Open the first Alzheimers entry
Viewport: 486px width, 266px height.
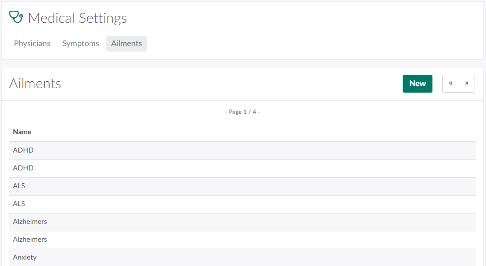click(x=30, y=221)
